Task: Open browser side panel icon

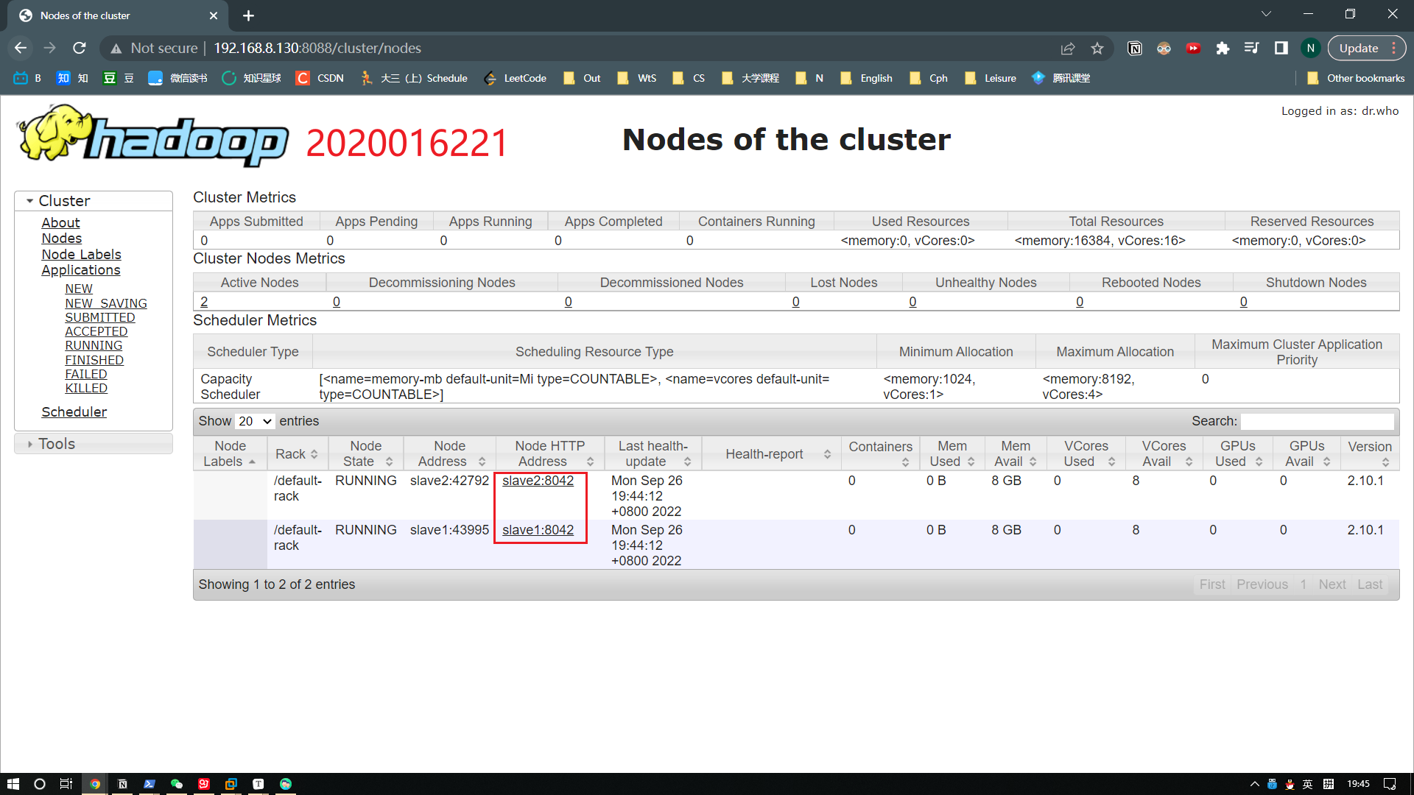Action: click(x=1281, y=48)
